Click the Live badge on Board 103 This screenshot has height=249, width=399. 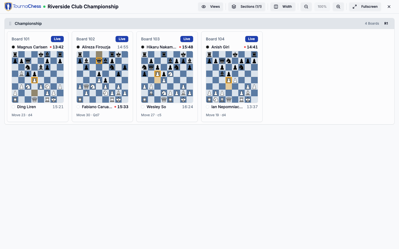point(187,39)
